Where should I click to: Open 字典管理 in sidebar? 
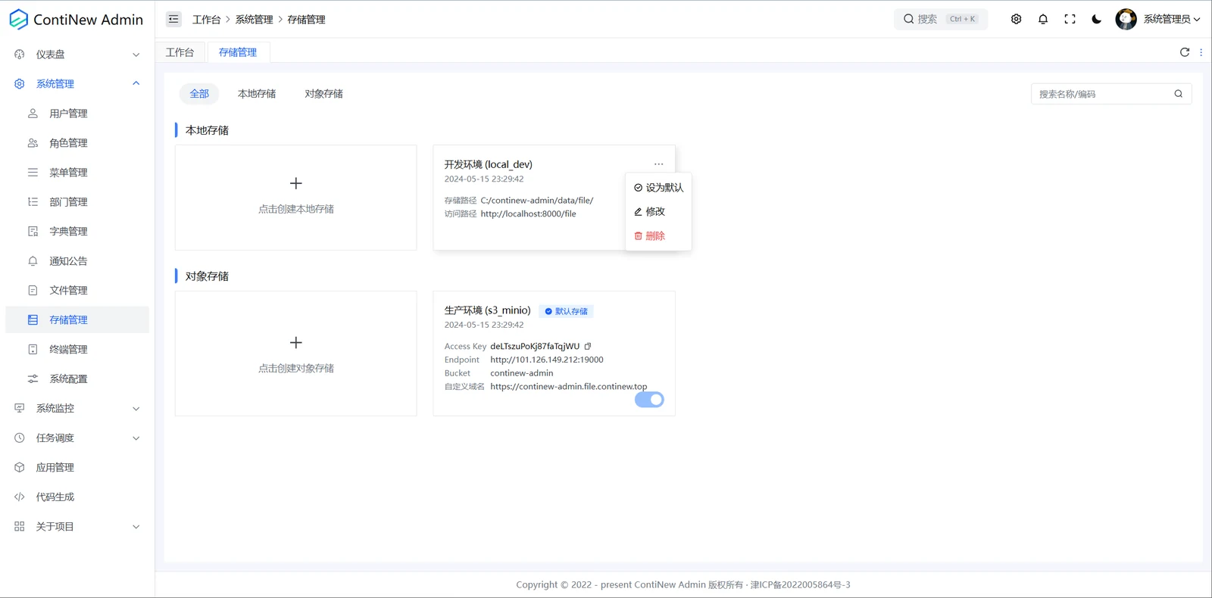[77, 232]
